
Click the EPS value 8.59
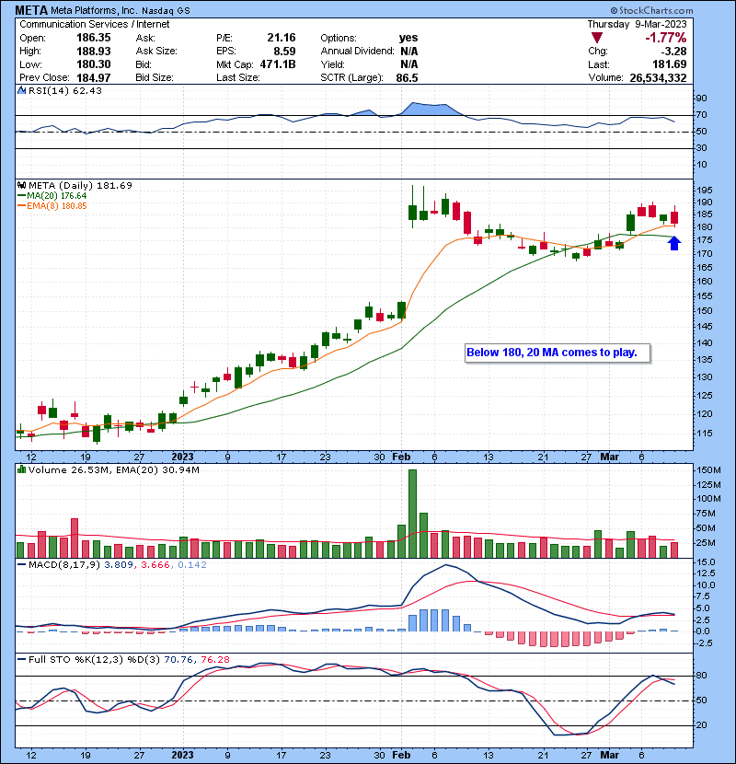(x=284, y=52)
